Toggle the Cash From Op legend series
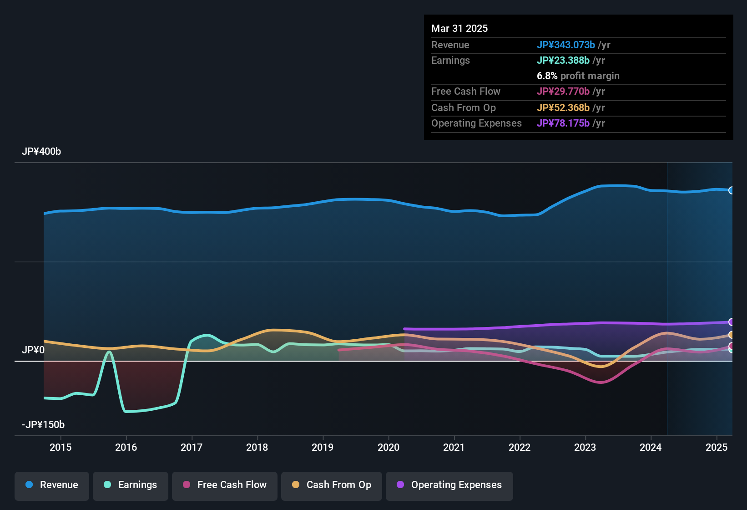Image resolution: width=747 pixels, height=510 pixels. (332, 485)
